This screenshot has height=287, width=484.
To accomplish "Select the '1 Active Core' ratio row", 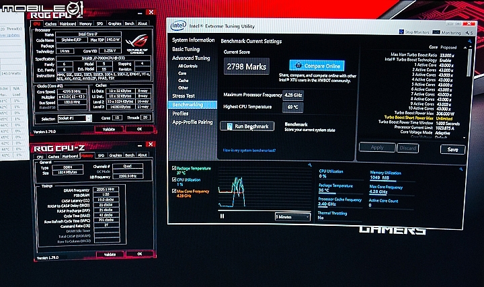I will pos(434,65).
